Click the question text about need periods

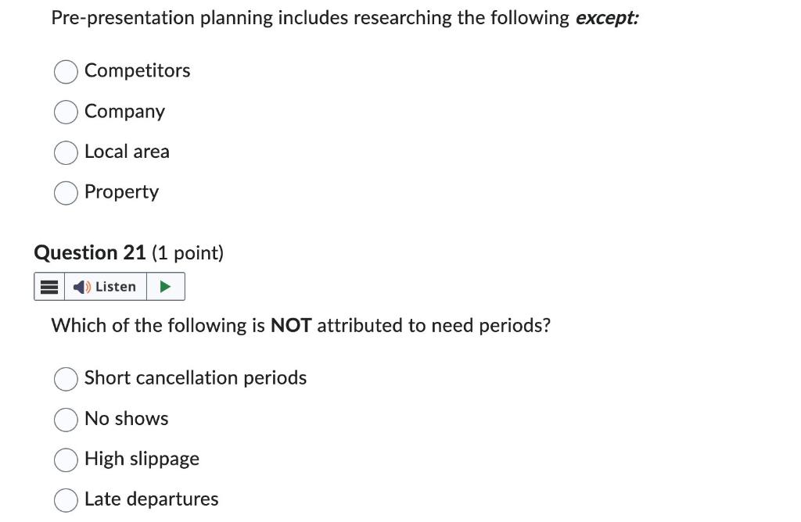coord(301,326)
